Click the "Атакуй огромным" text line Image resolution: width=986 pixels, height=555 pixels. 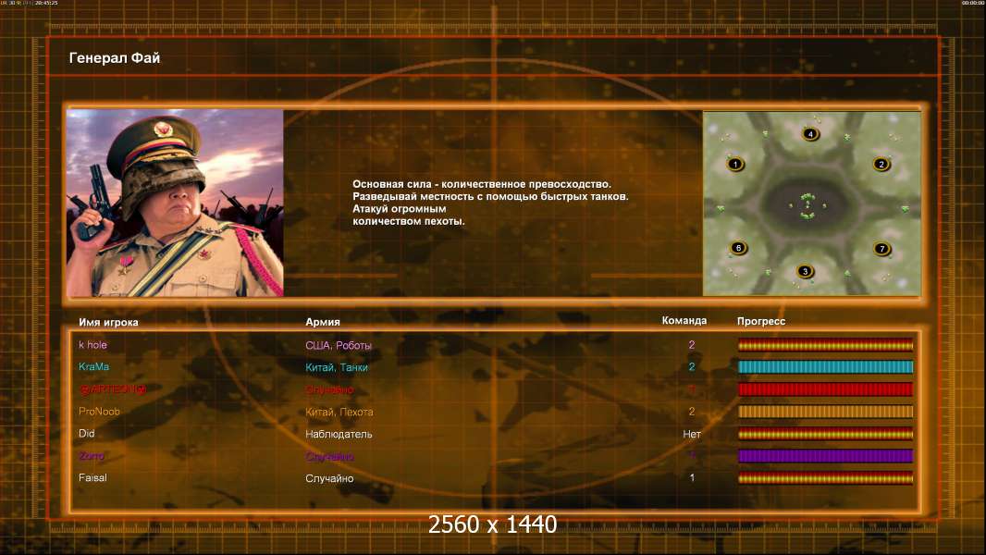click(400, 209)
